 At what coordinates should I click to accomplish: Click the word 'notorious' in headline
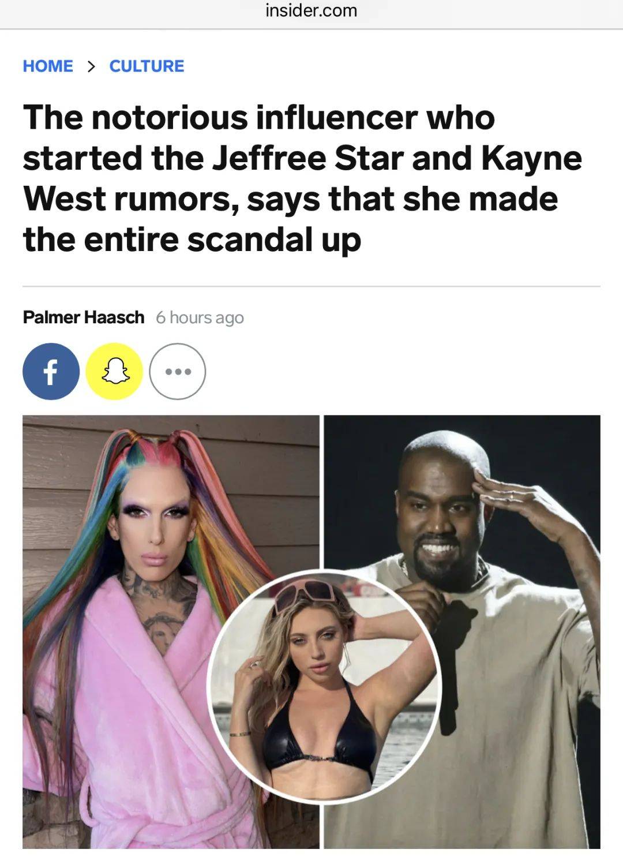(169, 118)
